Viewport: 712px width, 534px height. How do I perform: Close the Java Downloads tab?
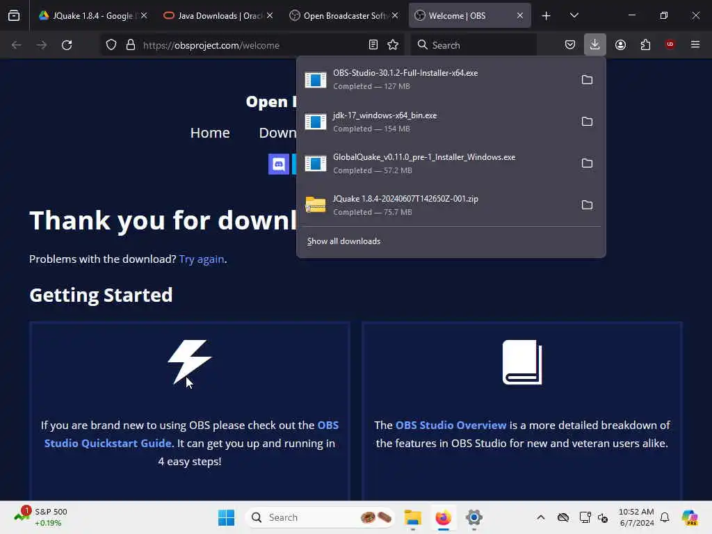(x=270, y=15)
